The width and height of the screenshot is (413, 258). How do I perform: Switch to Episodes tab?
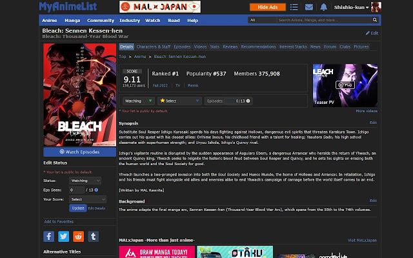point(182,46)
